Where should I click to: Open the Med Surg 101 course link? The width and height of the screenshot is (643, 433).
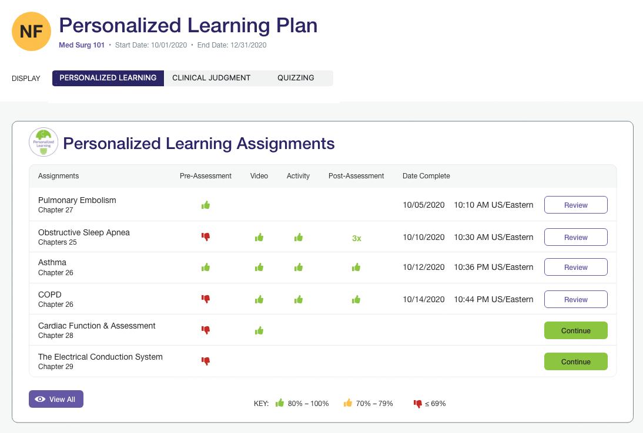[x=82, y=45]
